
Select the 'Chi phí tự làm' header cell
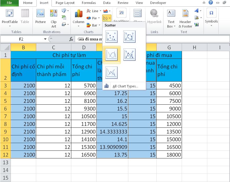coord(69,55)
